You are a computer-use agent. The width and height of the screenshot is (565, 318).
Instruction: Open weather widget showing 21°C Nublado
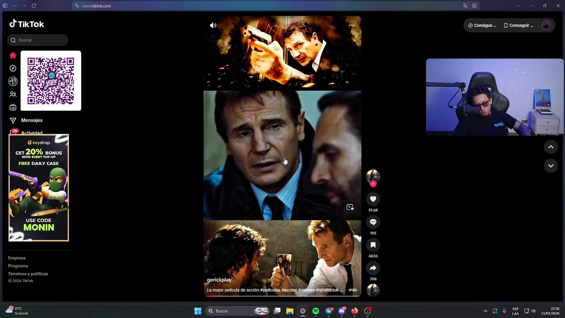[18, 311]
